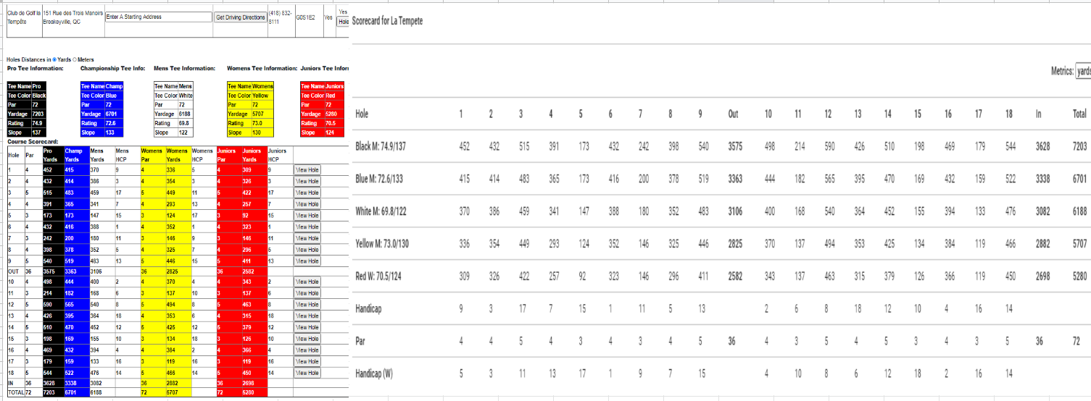This screenshot has width=1091, height=401.
Task: Click the Black M: 74.9/137 row label
Action: 381,146
